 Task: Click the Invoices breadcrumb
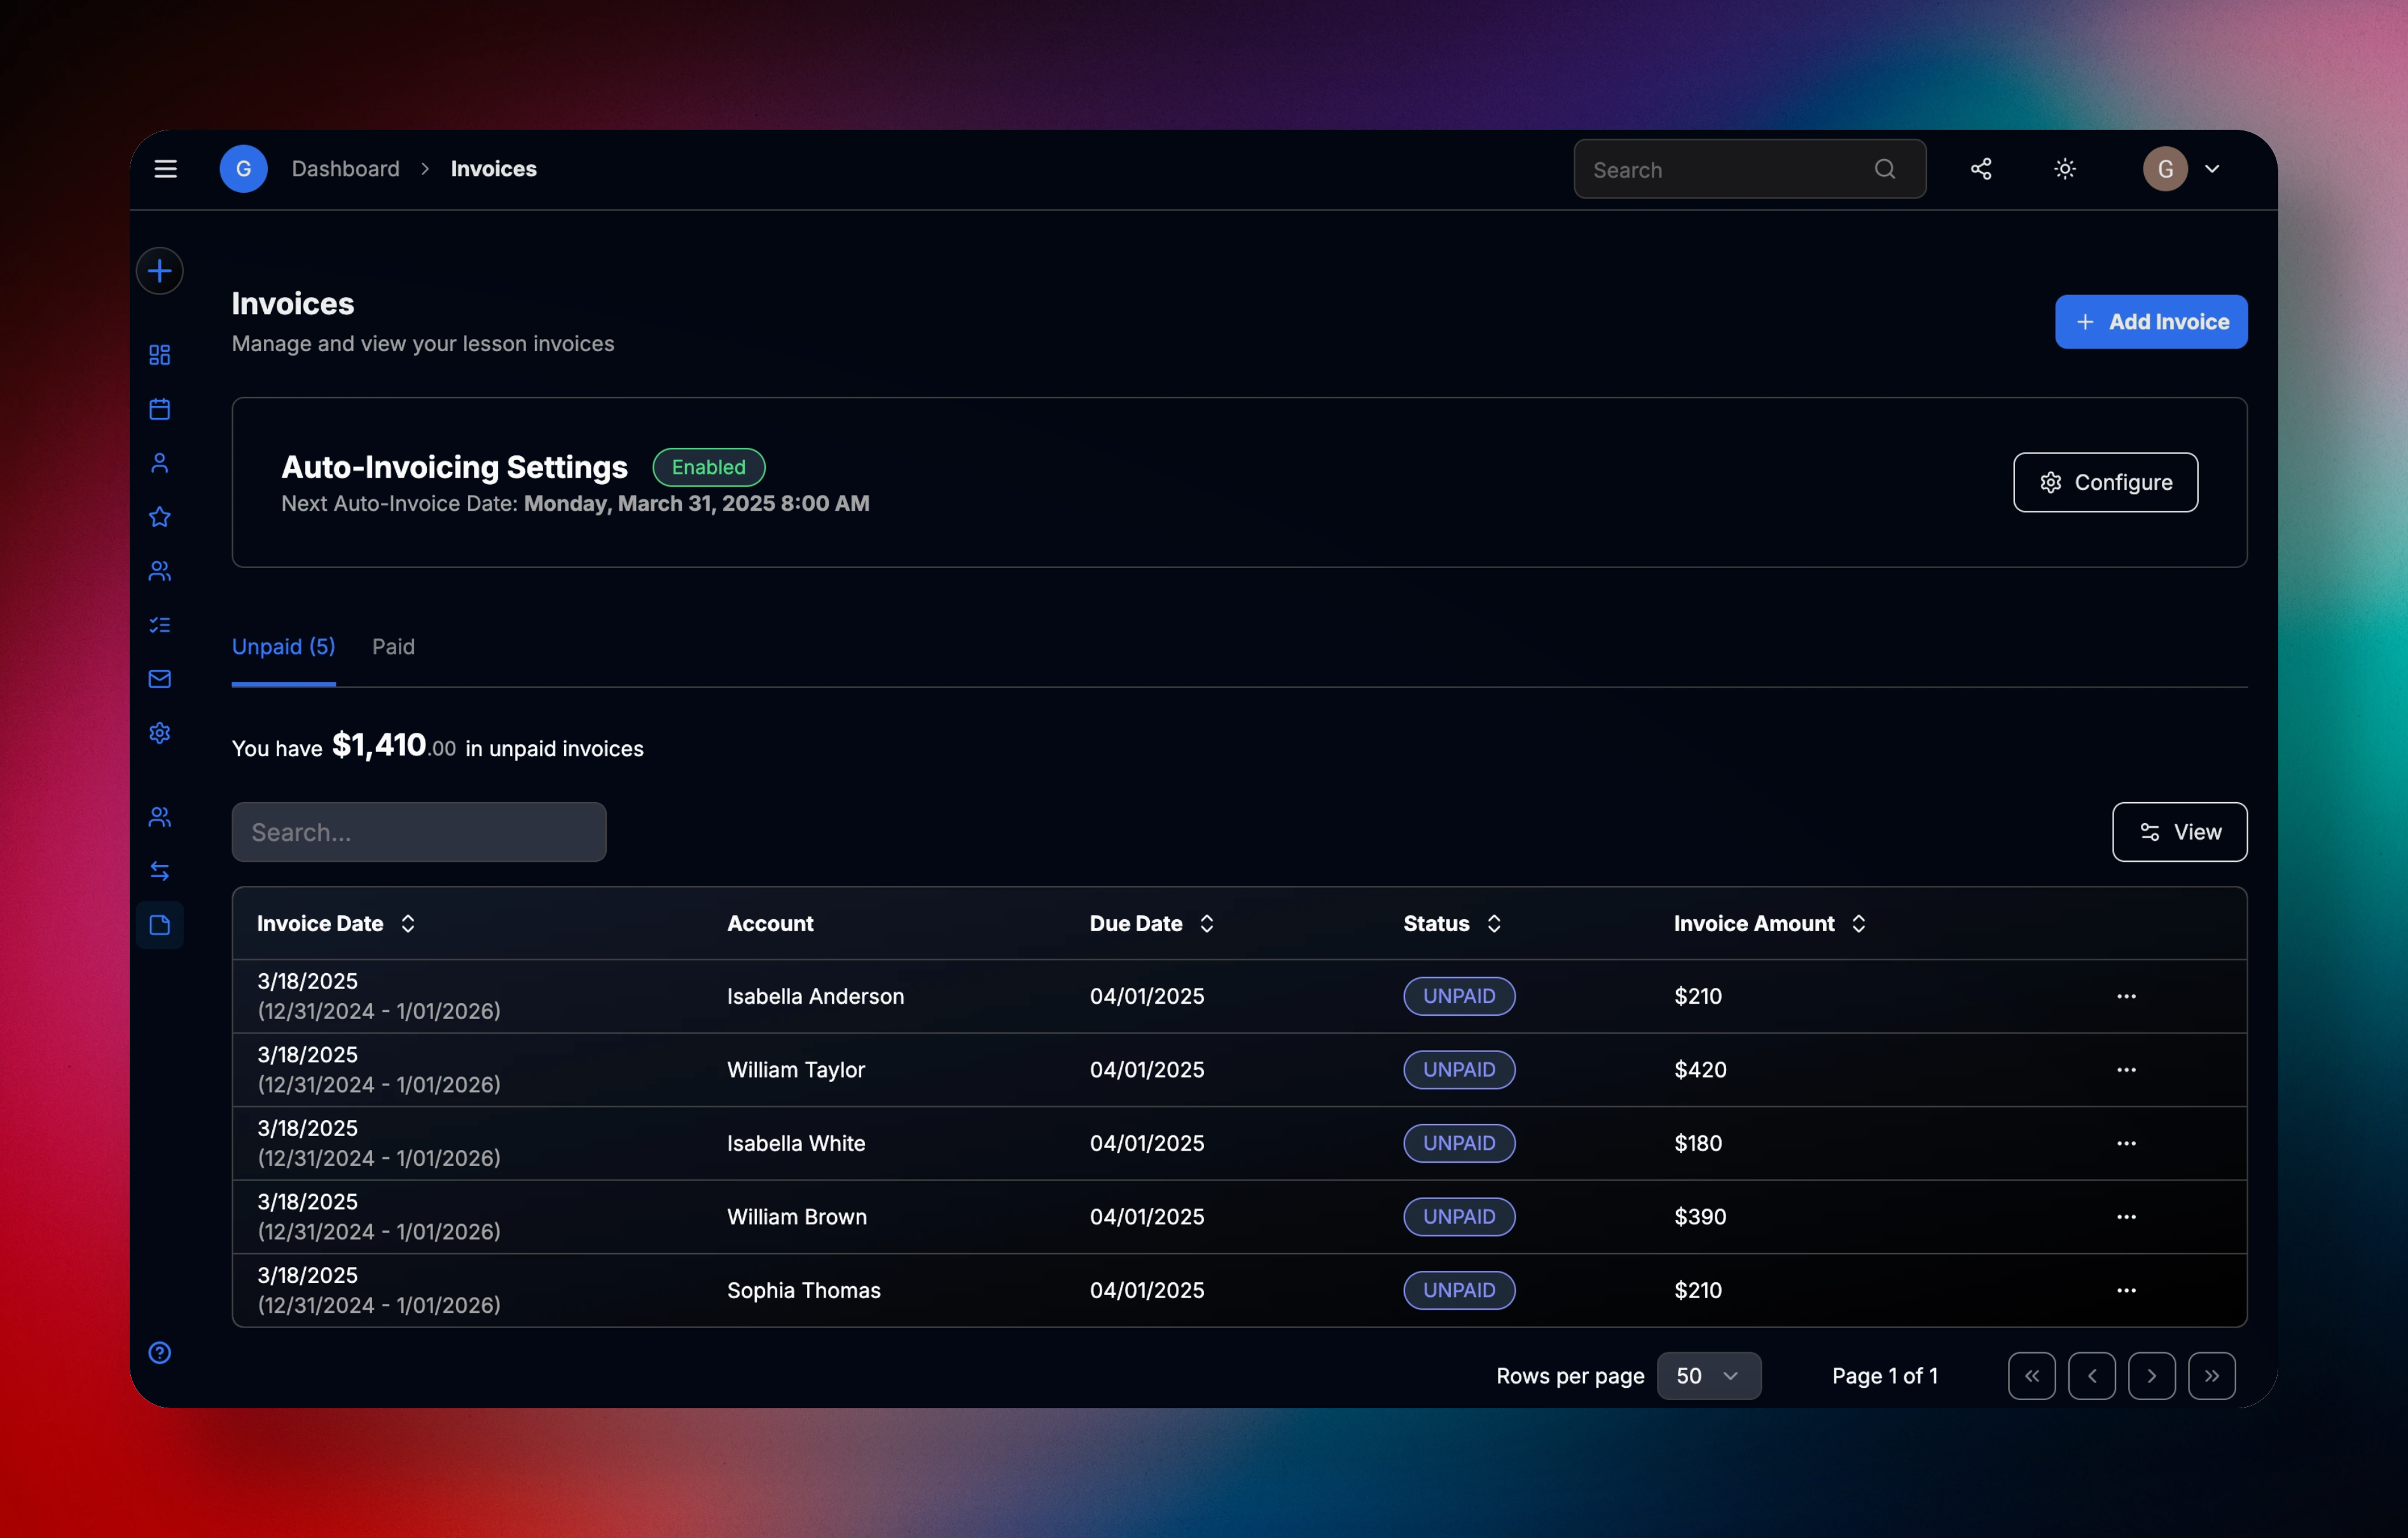tap(494, 169)
